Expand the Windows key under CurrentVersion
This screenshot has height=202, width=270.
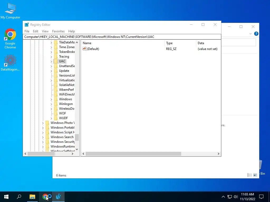point(51,99)
